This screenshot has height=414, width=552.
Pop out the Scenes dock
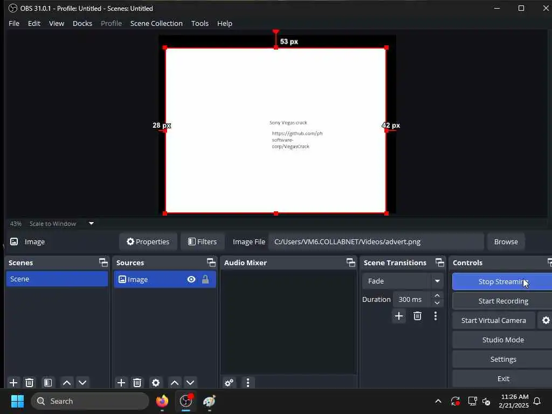tap(103, 263)
